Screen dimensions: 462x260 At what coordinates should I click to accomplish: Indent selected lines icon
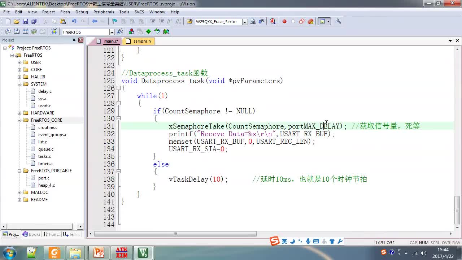coord(152,22)
